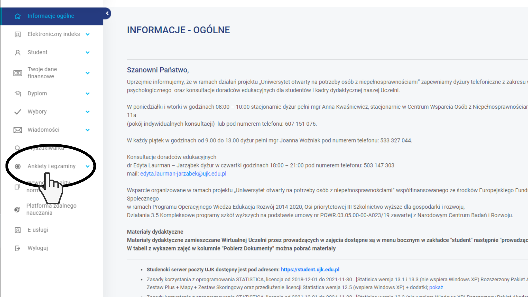Expand the Wiadomości submenu chevron

(87, 130)
